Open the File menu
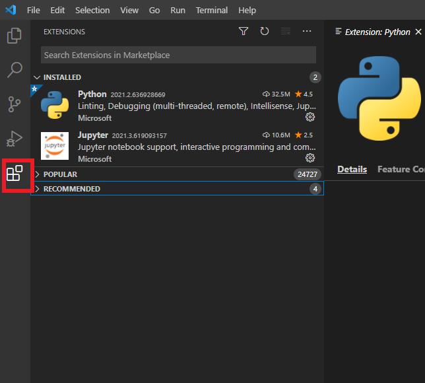425x383 pixels. point(34,11)
